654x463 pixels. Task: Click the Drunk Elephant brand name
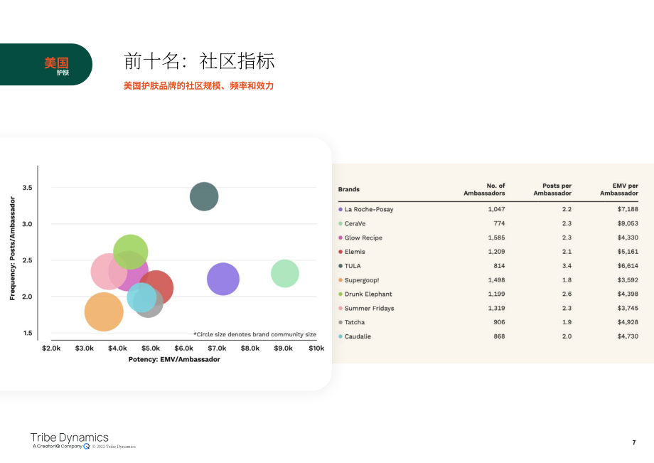(x=368, y=294)
